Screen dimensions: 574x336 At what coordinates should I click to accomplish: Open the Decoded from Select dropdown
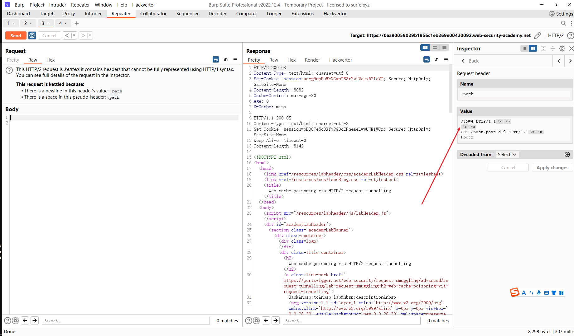point(507,155)
